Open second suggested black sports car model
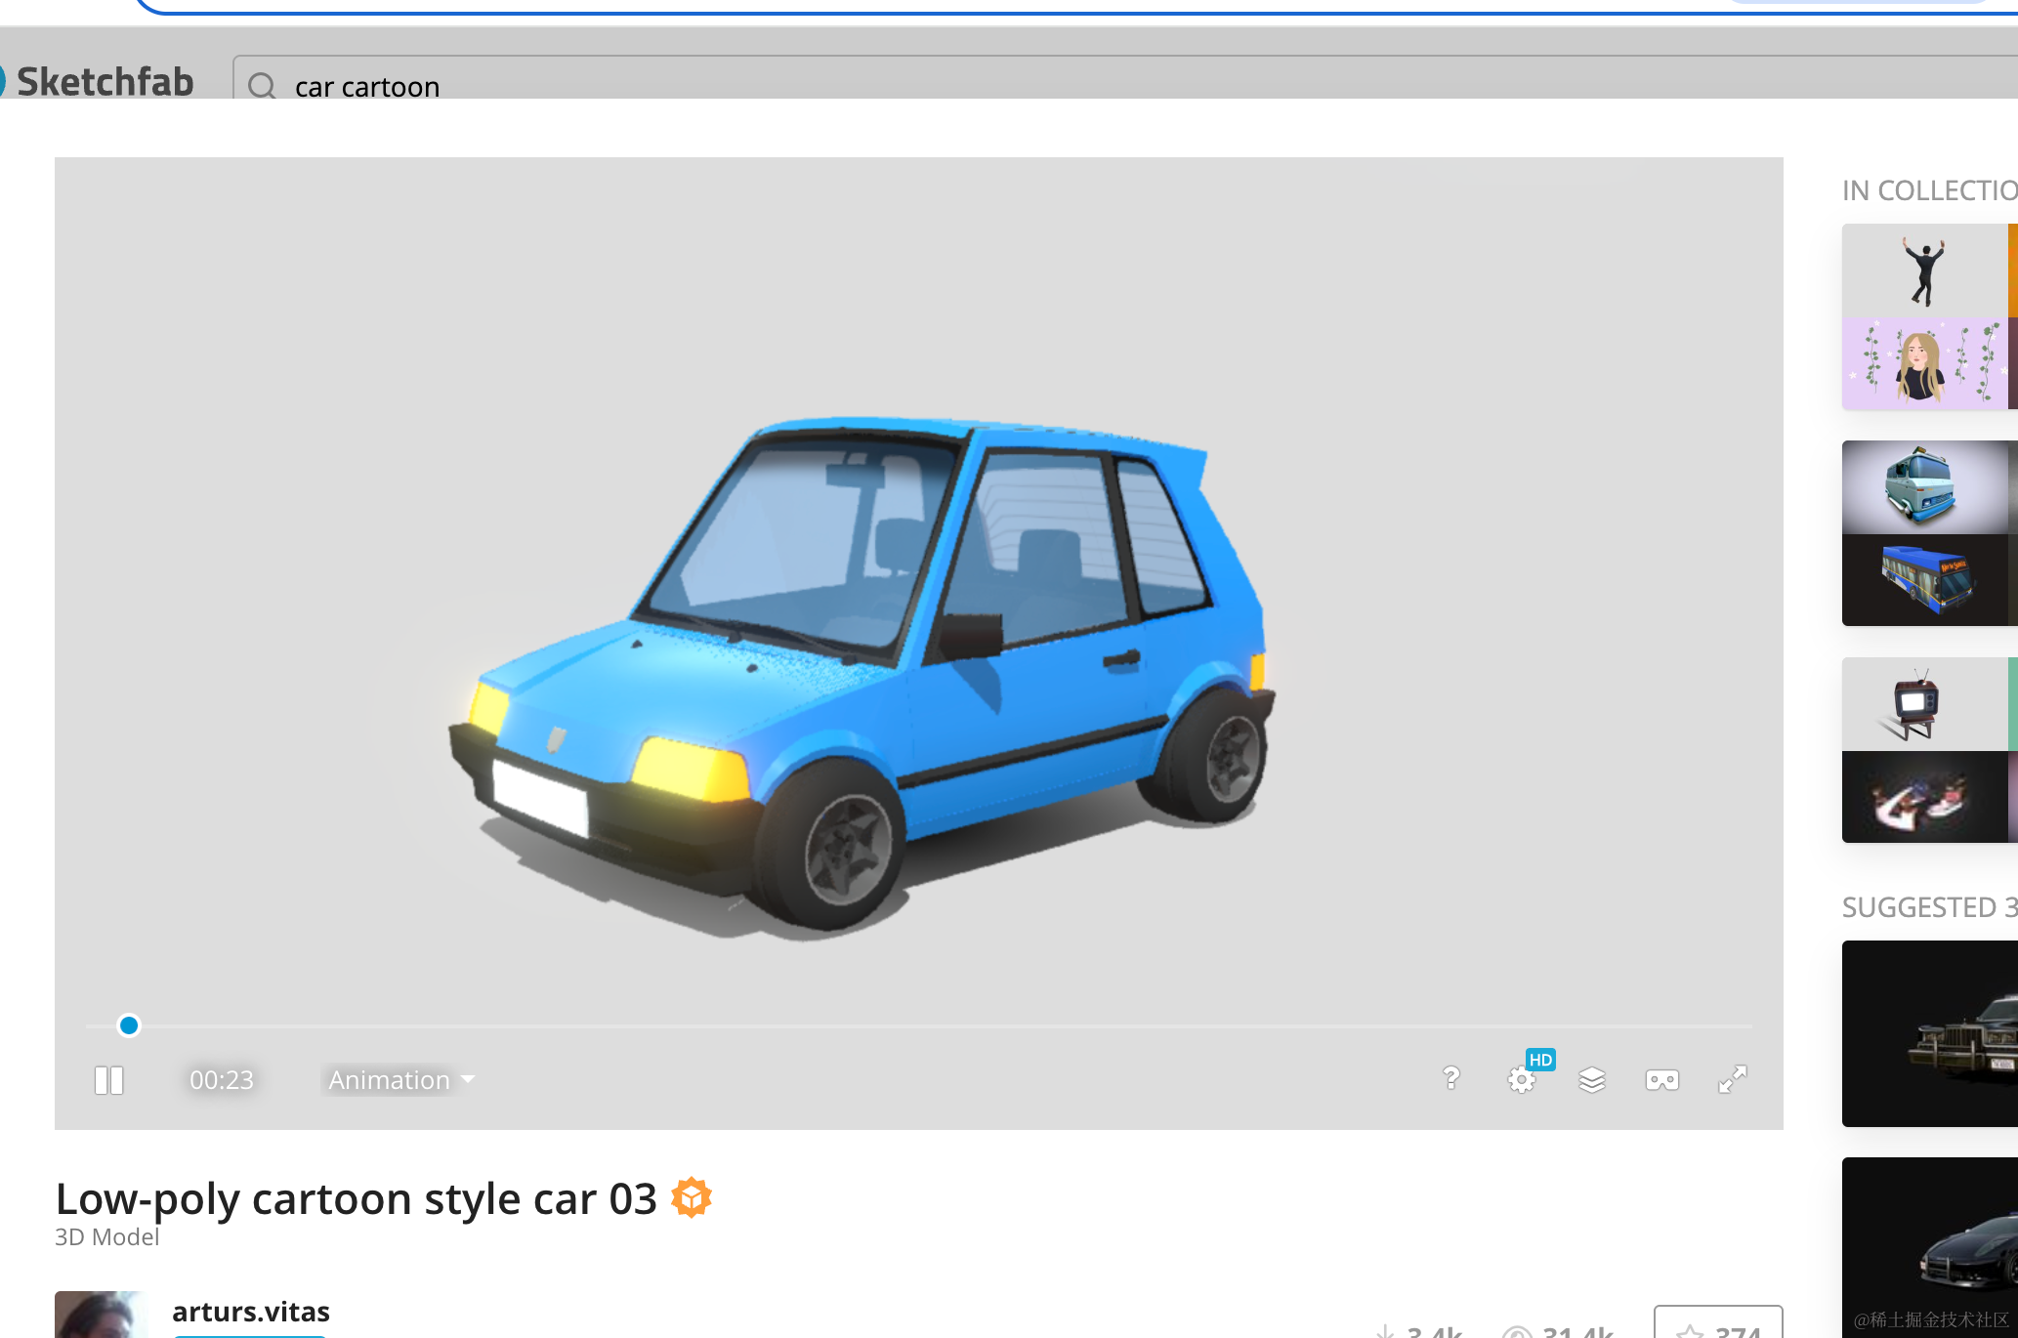Viewport: 2018px width, 1338px height. 1929,1248
